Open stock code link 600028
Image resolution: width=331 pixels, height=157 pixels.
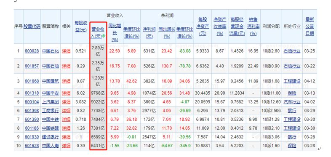[x=32, y=51]
